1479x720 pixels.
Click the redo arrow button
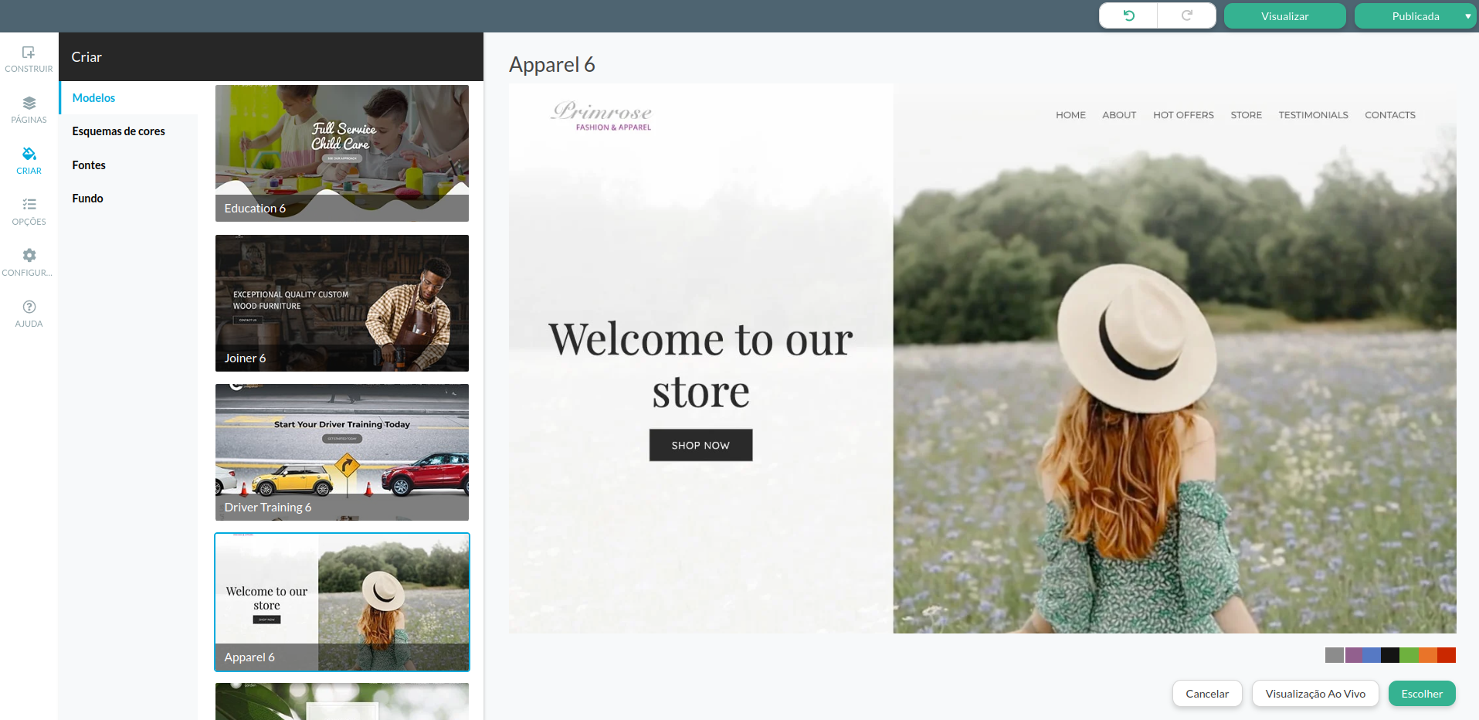tap(1186, 16)
